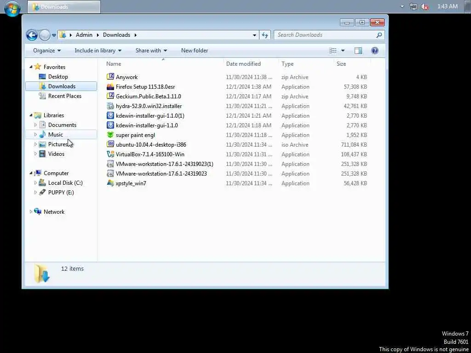Screen dimensions: 471x353
Task: Click the Firefox Setup 115.18.0esr icon
Action: tap(110, 87)
